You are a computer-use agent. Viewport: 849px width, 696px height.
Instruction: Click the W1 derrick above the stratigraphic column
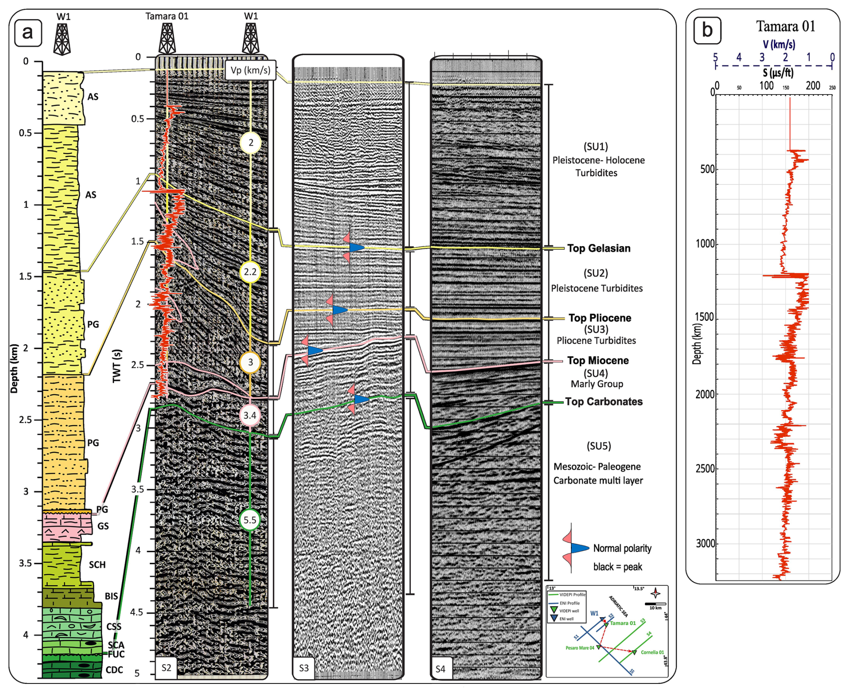(x=62, y=39)
